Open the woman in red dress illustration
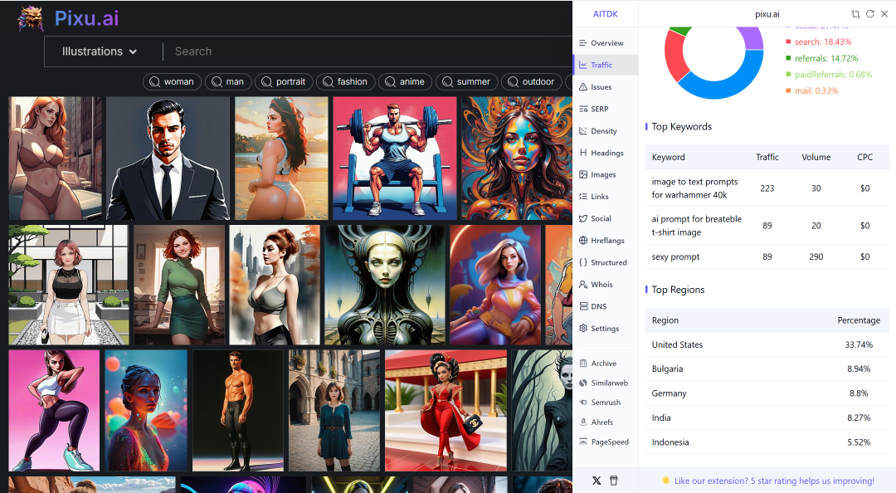The height and width of the screenshot is (493, 896). click(446, 411)
